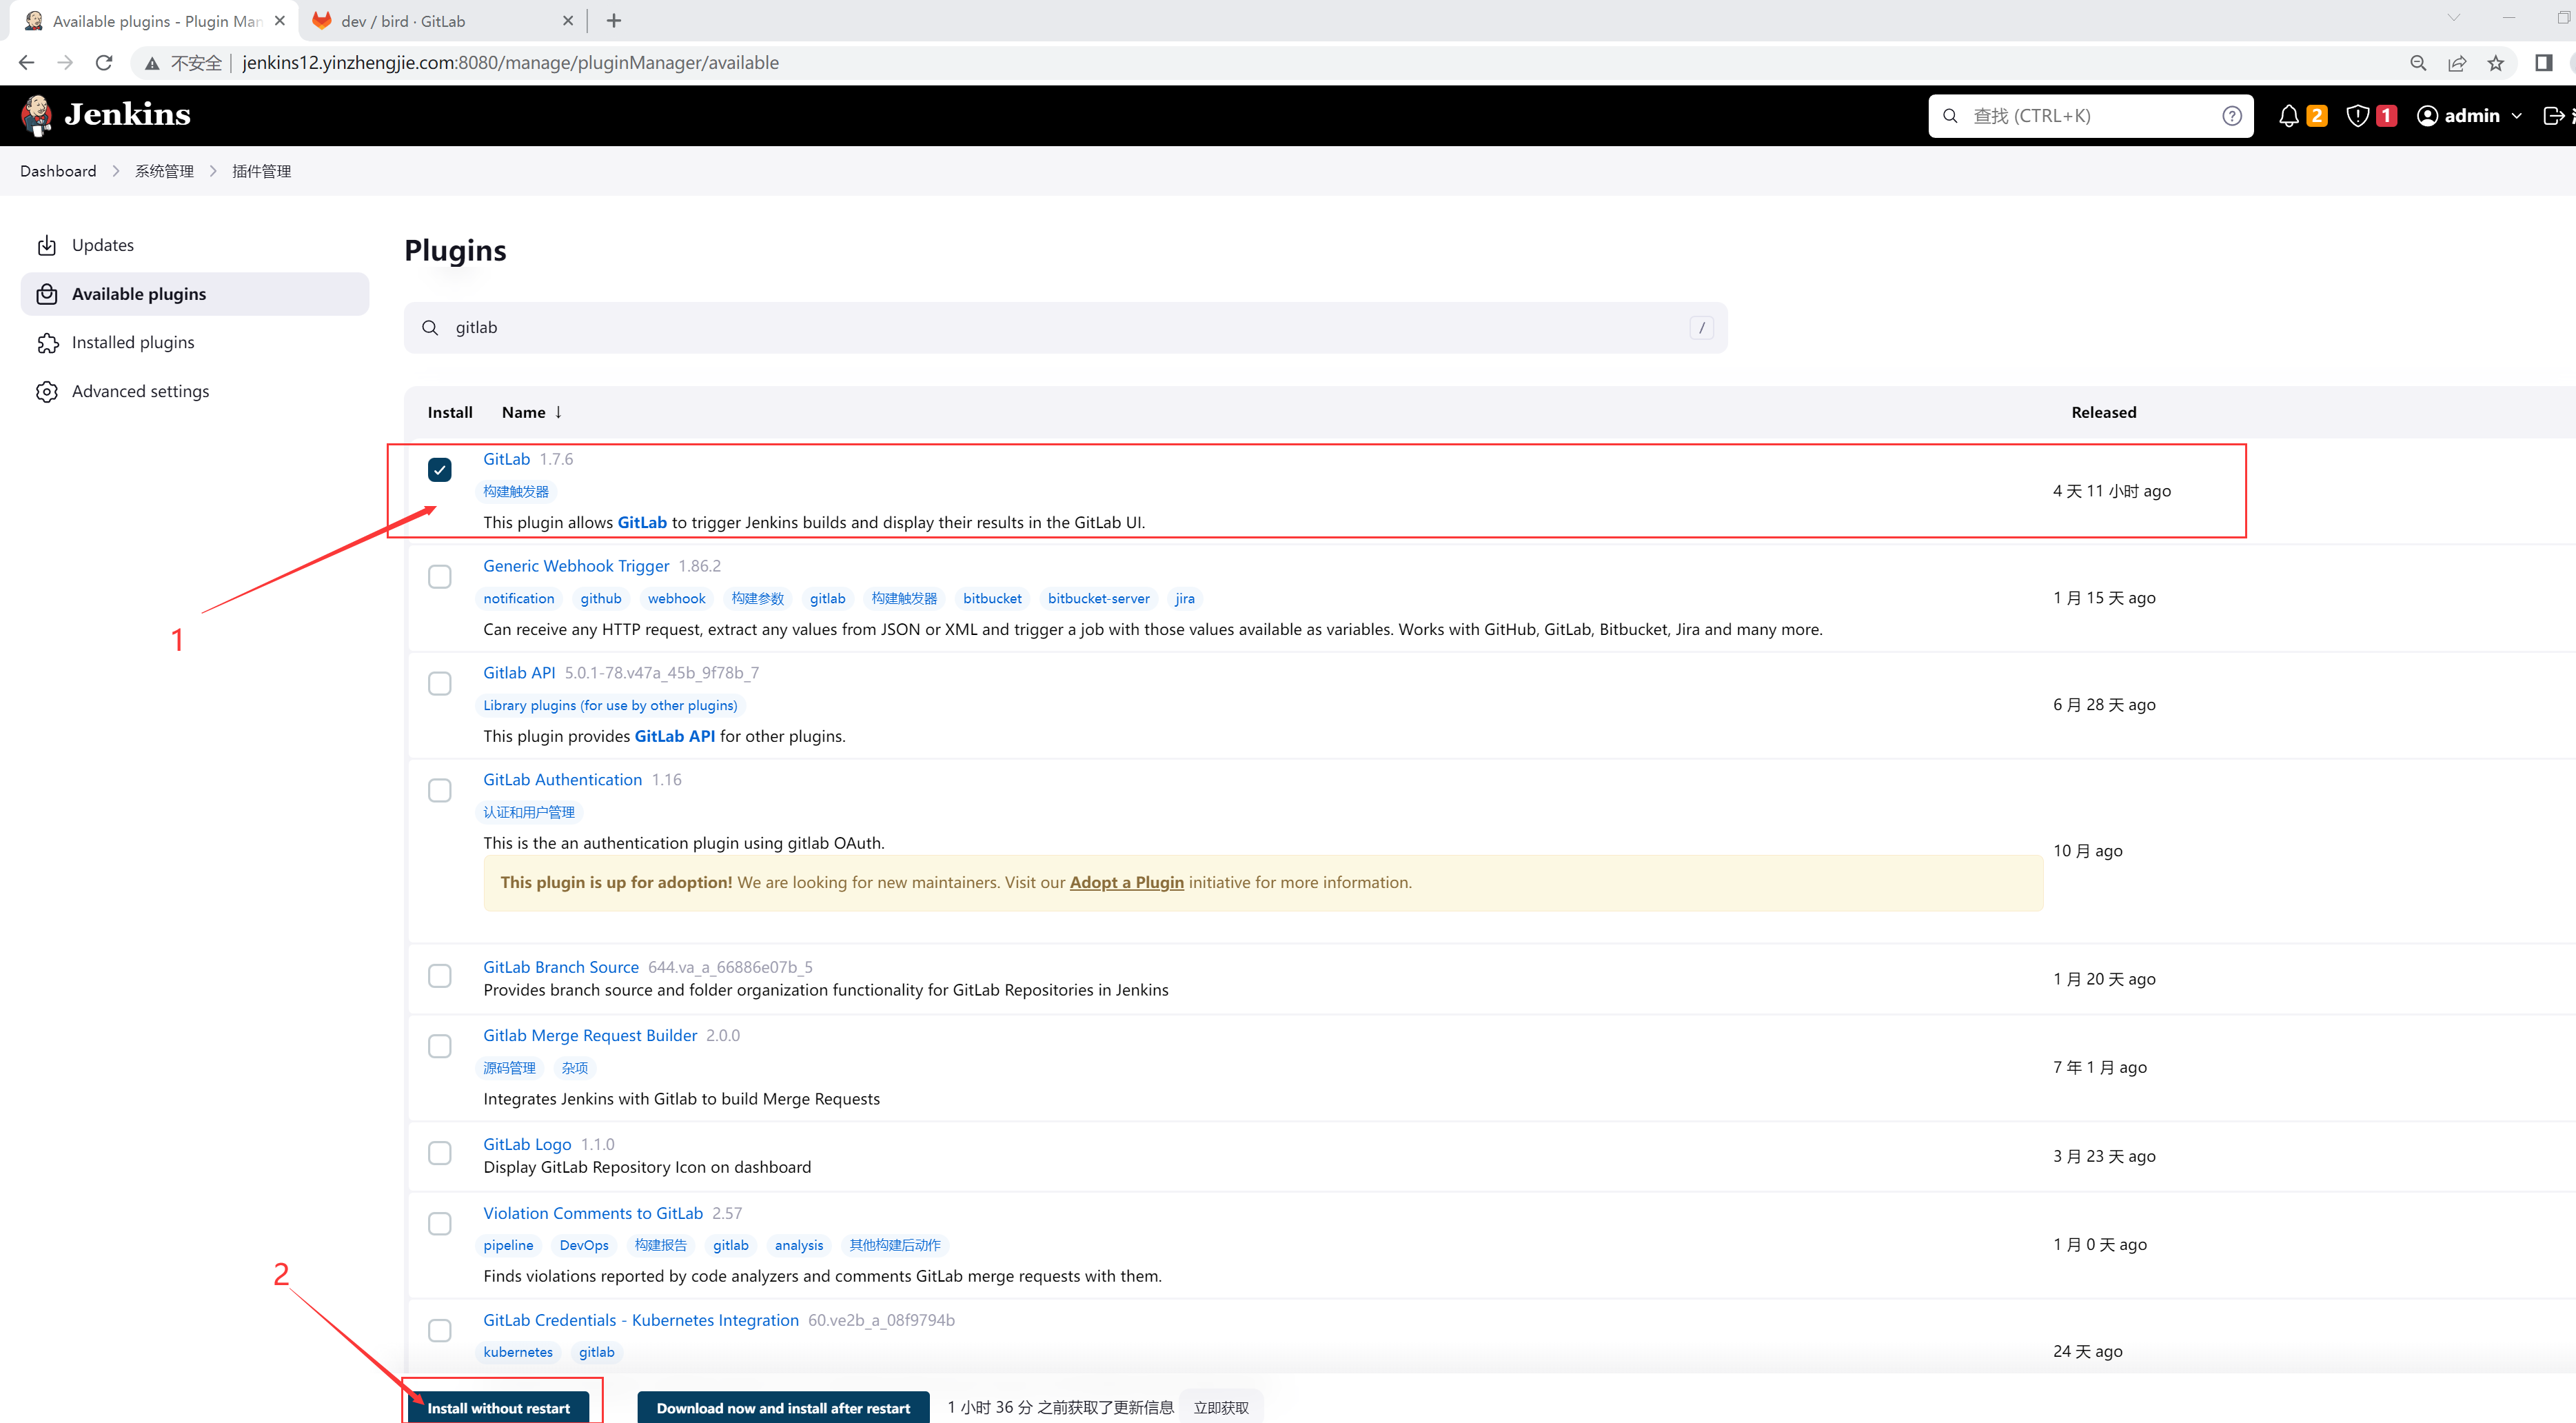Open the browser side panel icon
The height and width of the screenshot is (1423, 2576).
pos(2543,63)
